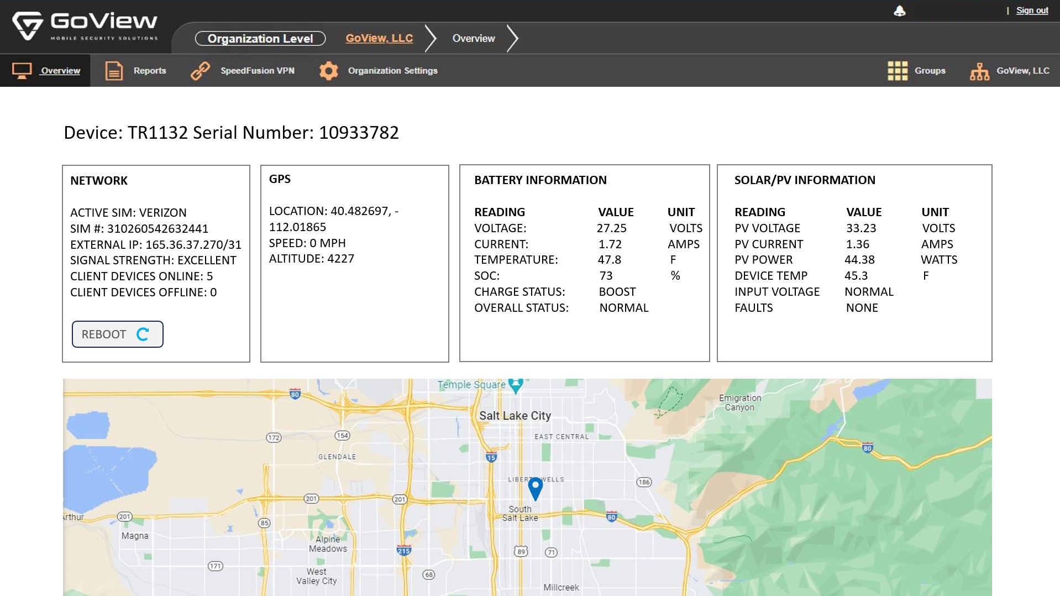Screen dimensions: 1060x596
Task: Click the REBOOT button
Action: [118, 334]
